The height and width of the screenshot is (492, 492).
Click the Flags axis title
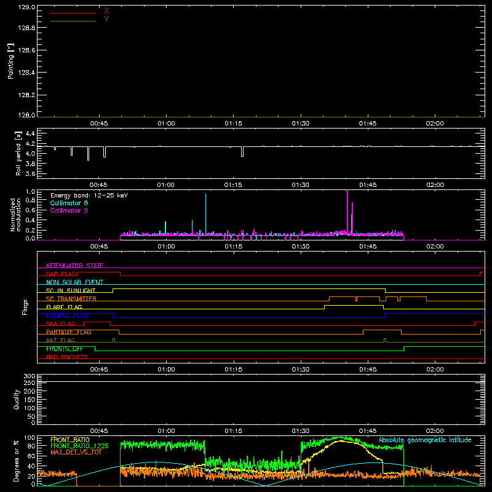pyautogui.click(x=25, y=307)
